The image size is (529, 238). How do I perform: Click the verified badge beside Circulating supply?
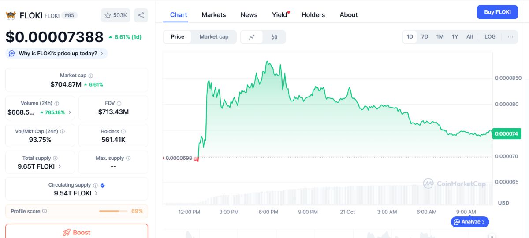pyautogui.click(x=103, y=185)
